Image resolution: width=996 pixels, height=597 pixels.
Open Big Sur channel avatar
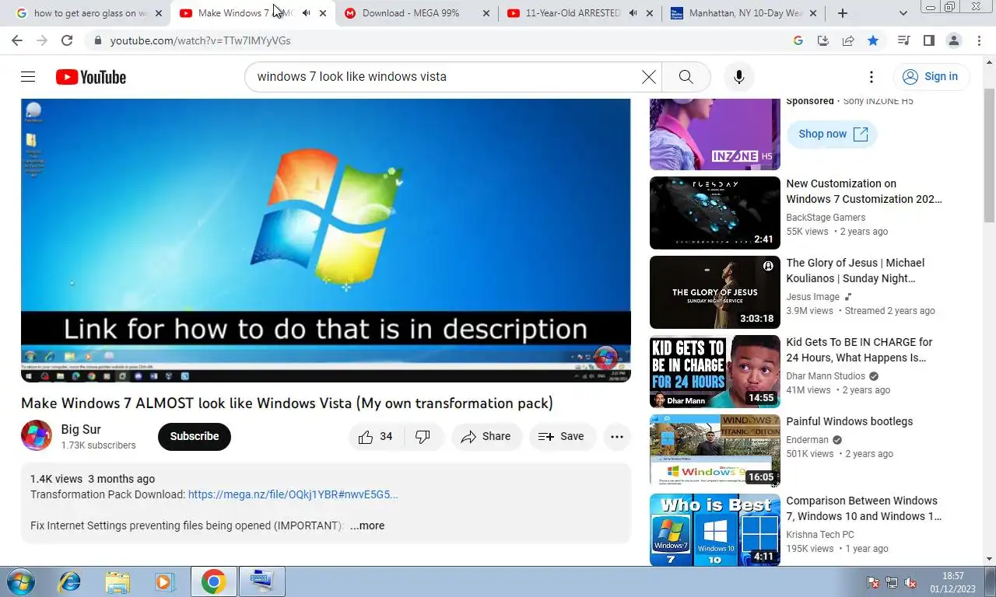click(x=37, y=436)
